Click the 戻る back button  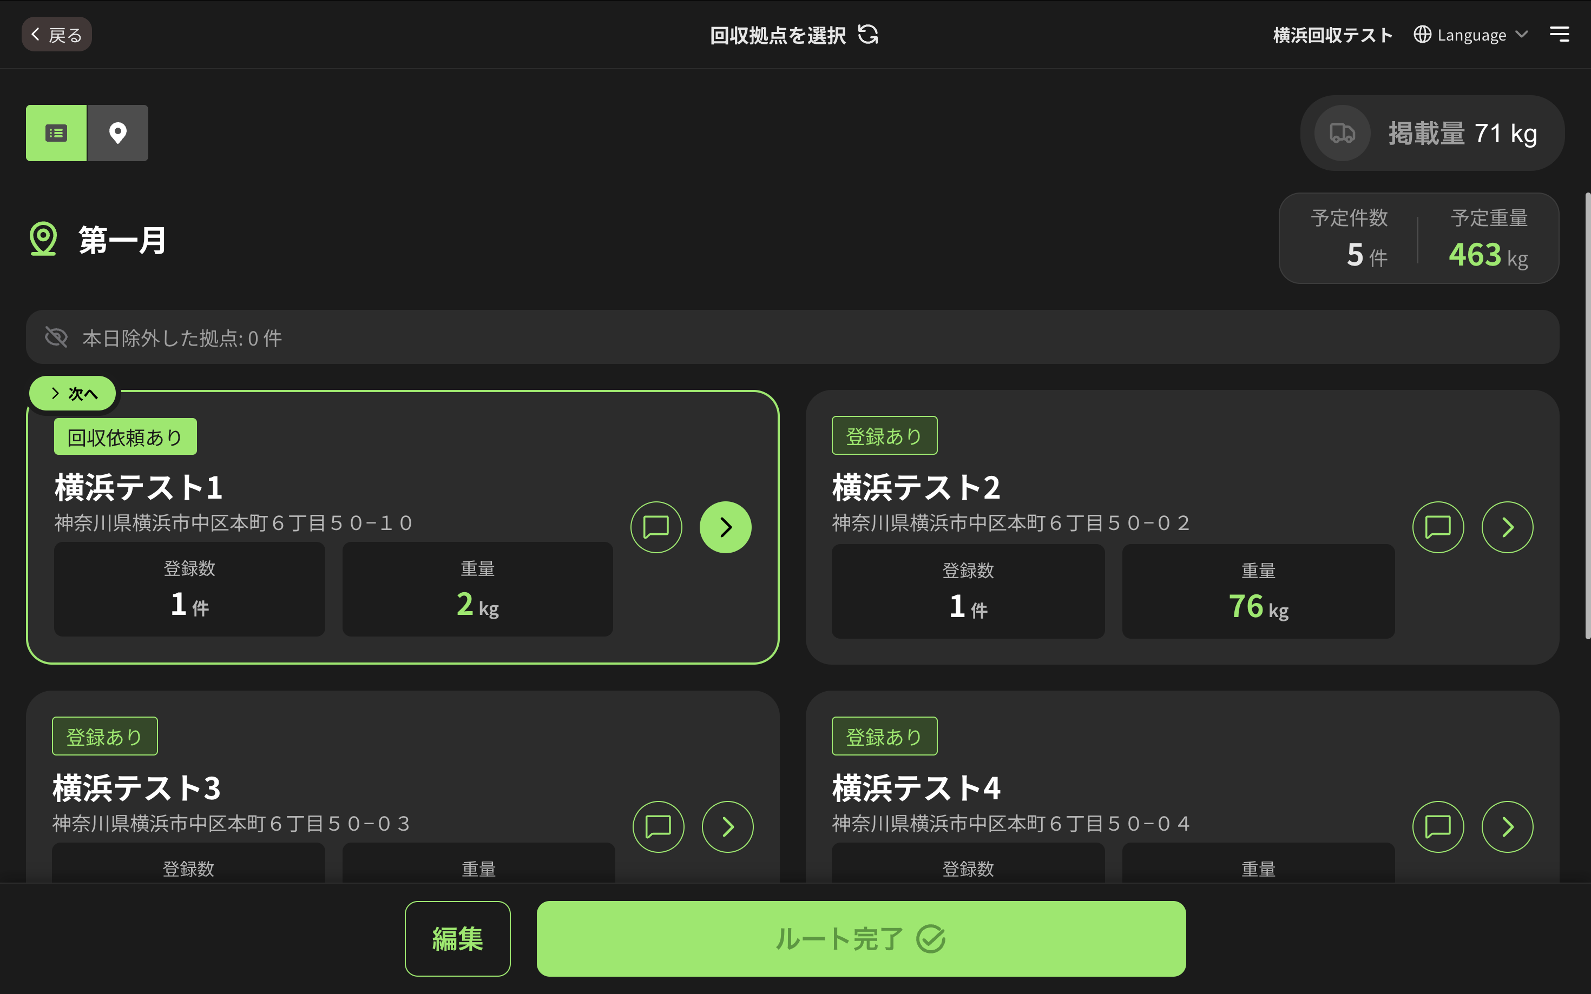point(57,34)
